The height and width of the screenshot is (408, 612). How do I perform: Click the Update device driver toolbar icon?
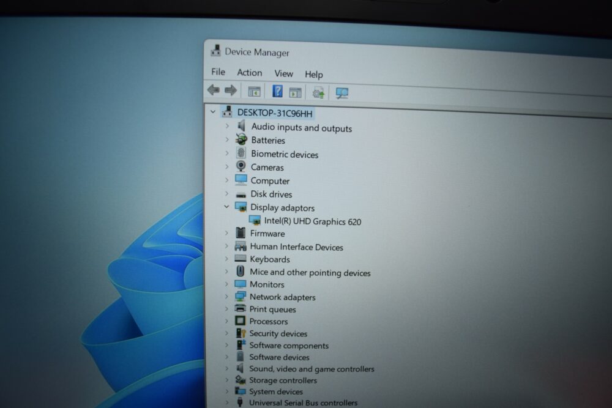[318, 93]
